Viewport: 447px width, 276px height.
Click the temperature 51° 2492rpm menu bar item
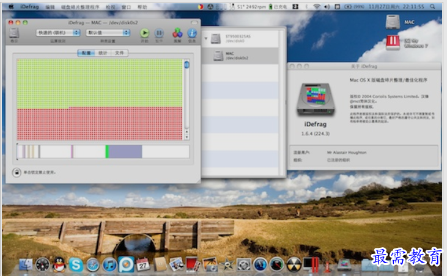248,7
